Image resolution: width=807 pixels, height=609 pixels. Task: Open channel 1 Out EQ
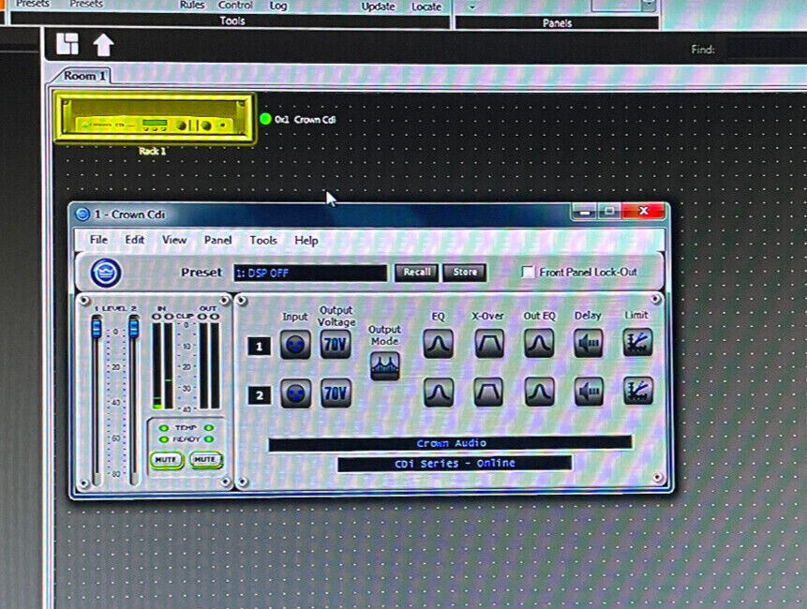[539, 343]
